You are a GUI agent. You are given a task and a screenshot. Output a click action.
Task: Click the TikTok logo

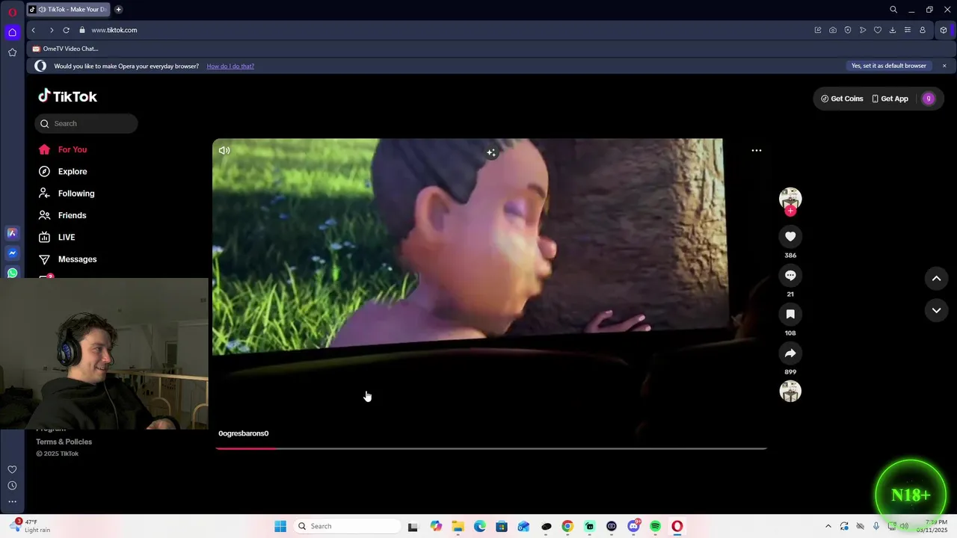tap(68, 96)
